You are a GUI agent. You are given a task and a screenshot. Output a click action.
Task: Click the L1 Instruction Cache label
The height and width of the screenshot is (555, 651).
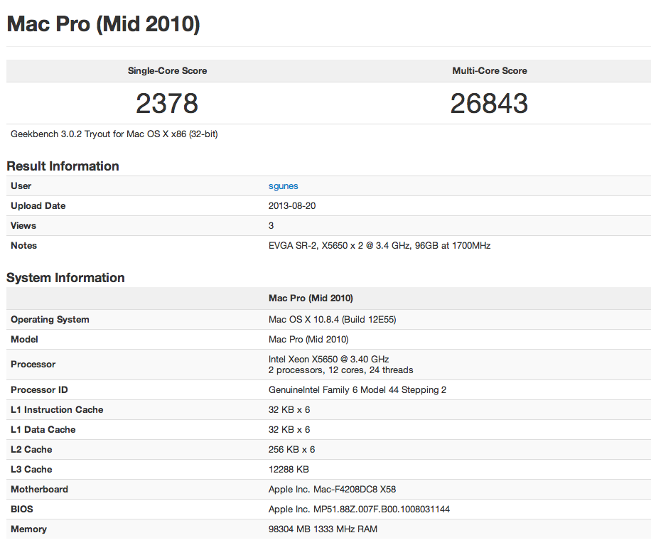(57, 410)
